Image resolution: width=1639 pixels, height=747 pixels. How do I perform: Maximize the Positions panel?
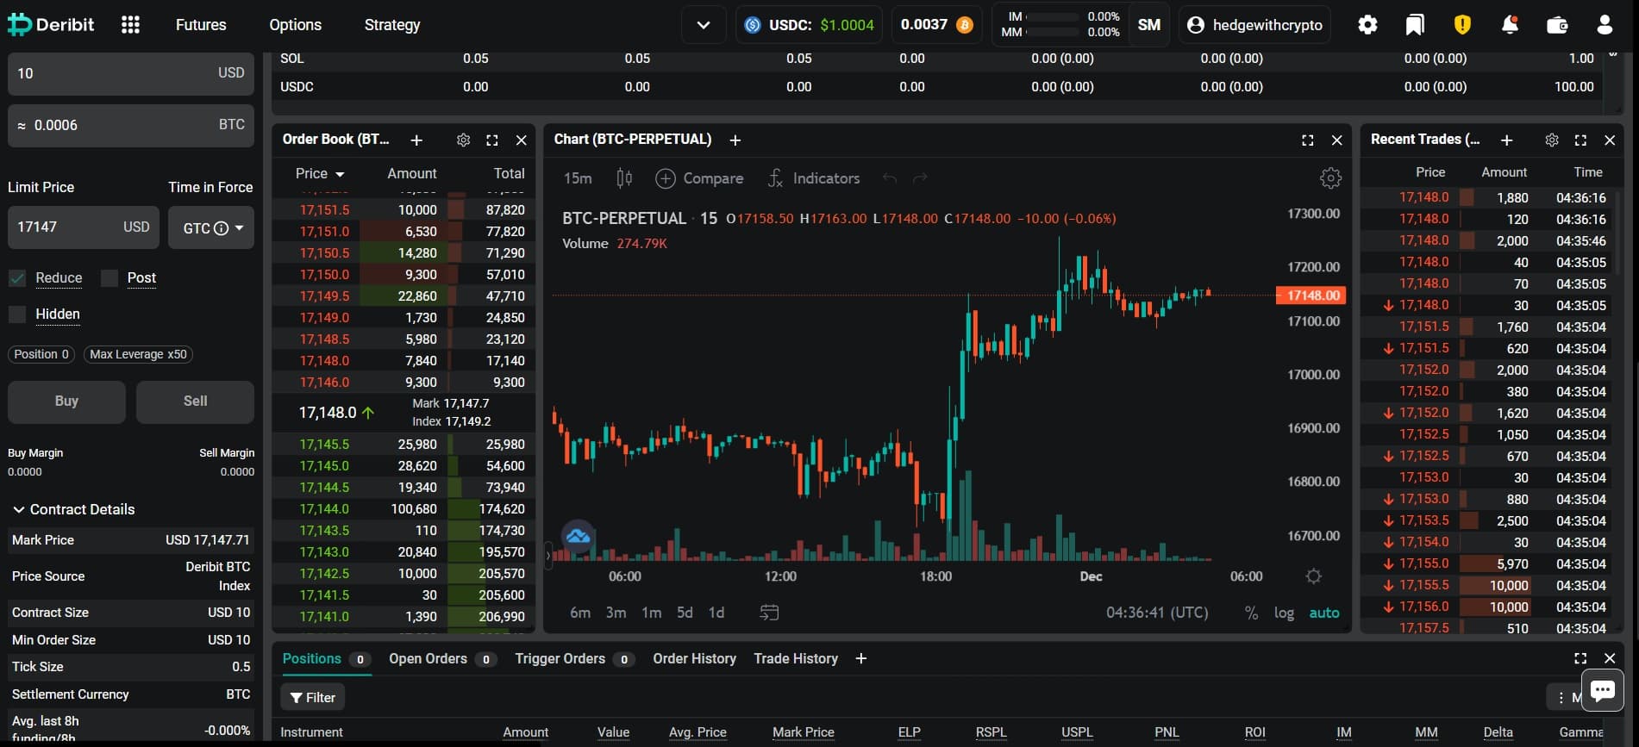1580,658
